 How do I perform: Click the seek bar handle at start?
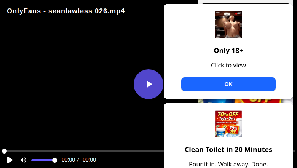pyautogui.click(x=4, y=151)
